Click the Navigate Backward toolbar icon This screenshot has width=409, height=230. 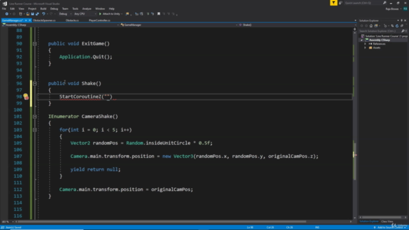coord(7,14)
